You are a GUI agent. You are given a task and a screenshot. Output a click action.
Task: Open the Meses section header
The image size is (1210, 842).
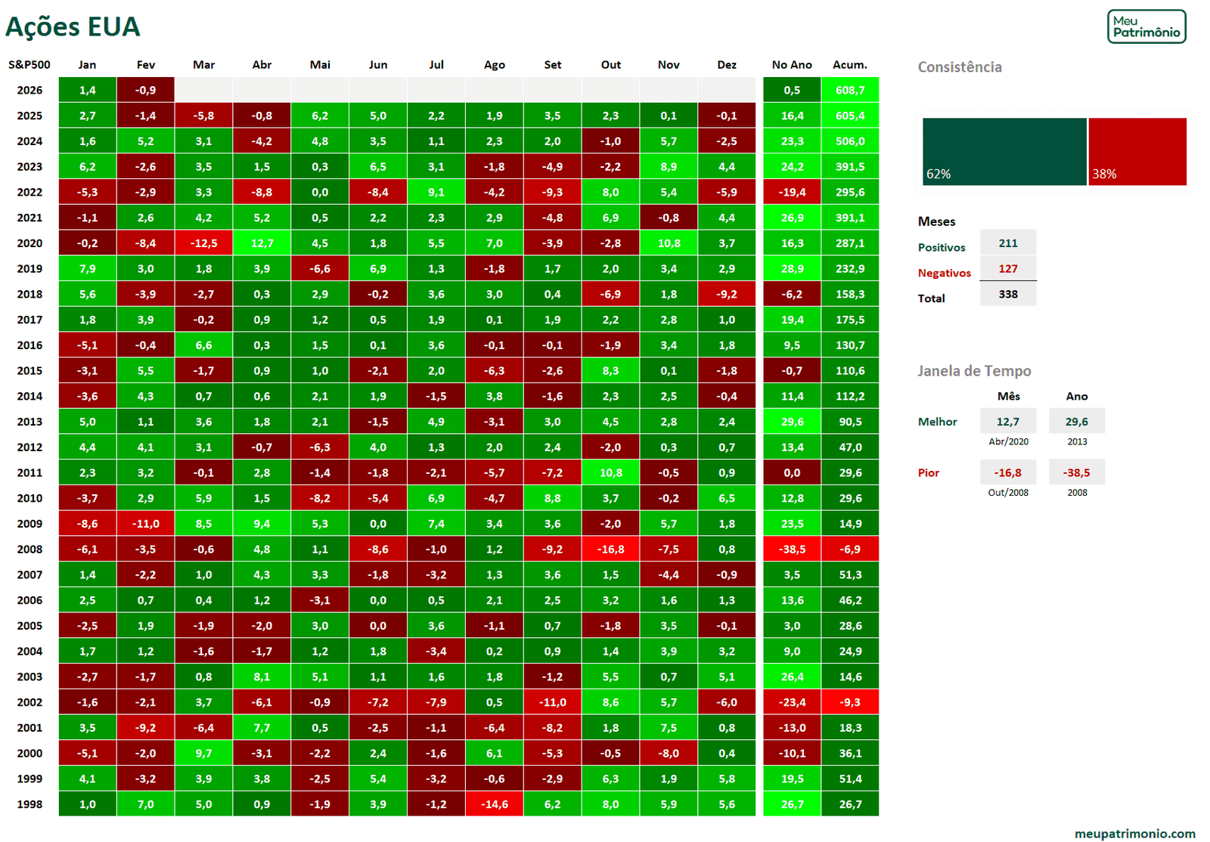(935, 221)
